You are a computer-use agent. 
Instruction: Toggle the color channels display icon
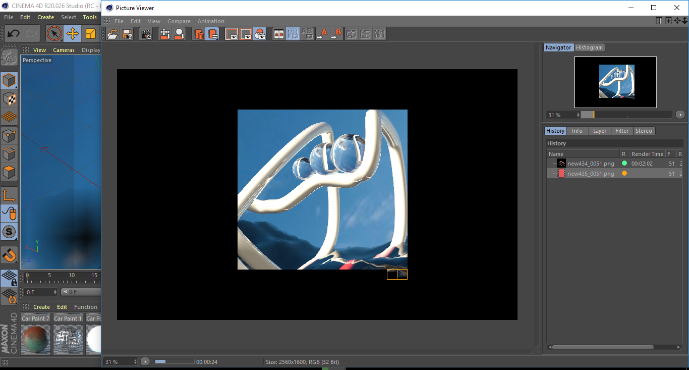coord(260,34)
